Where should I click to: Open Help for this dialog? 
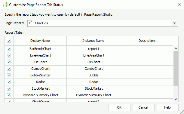(x=167, y=107)
